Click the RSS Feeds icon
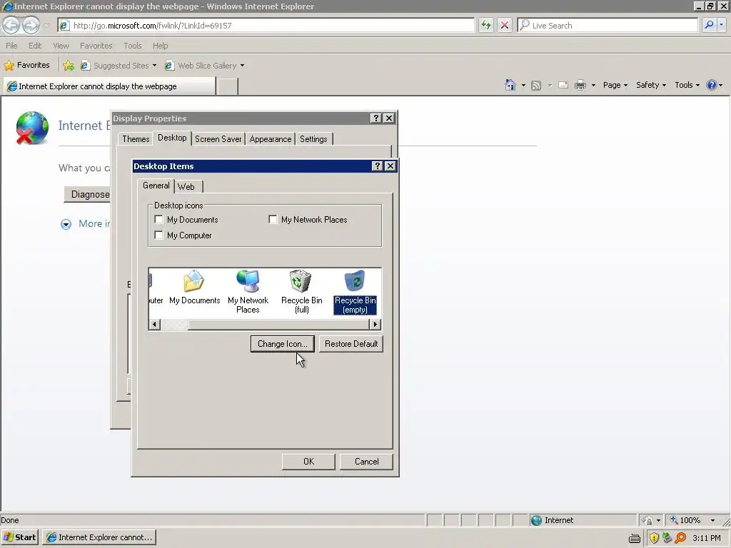This screenshot has height=548, width=731. 536,86
